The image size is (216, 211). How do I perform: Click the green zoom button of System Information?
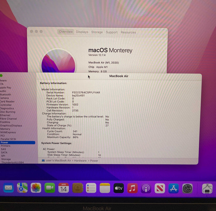1,75
